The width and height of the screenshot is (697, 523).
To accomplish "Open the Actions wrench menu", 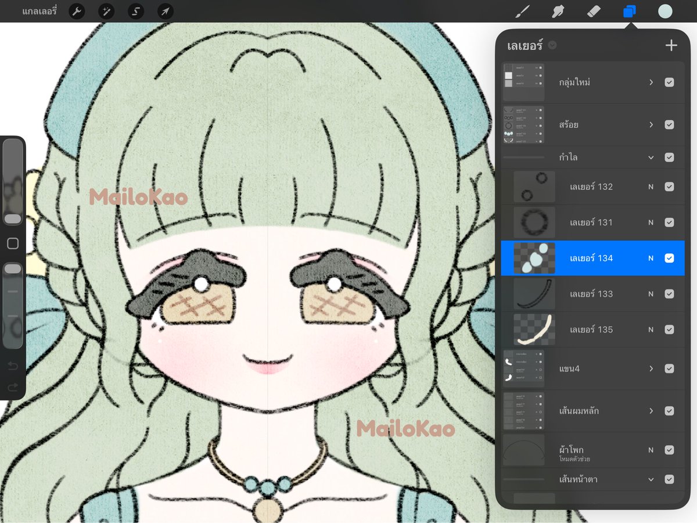I will (x=77, y=11).
